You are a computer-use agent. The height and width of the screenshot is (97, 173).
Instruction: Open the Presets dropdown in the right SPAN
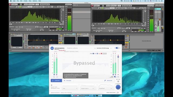tap(97, 6)
